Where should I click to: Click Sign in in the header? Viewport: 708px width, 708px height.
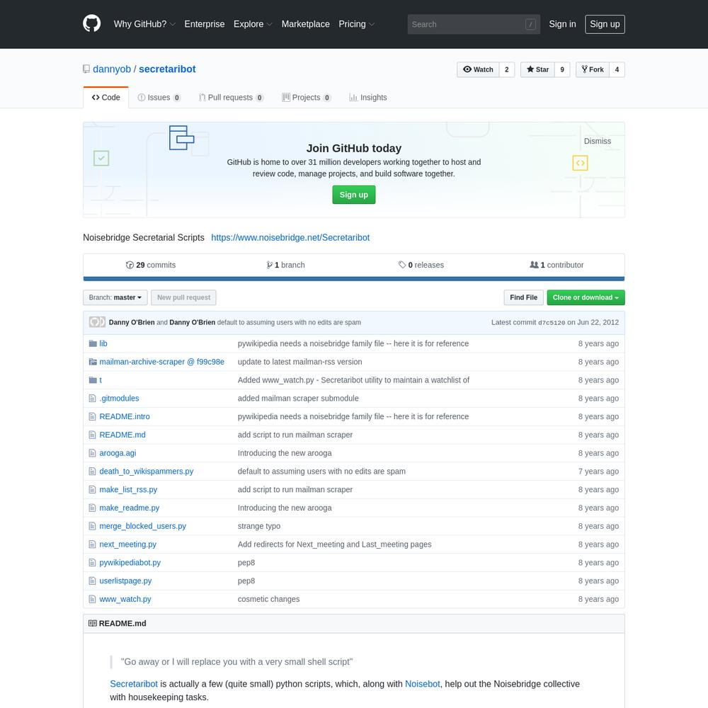(x=562, y=24)
